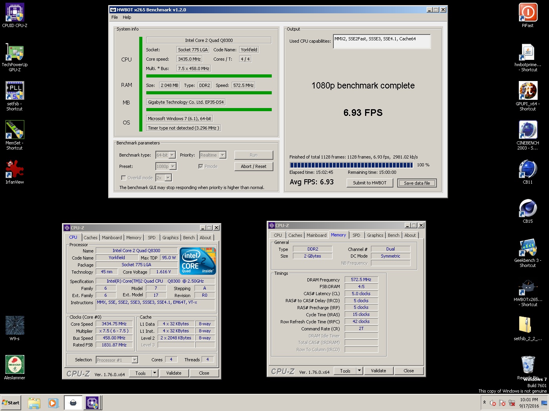This screenshot has height=411, width=549.
Task: Click the taskbar clock showing 10:01 PM
Action: (x=529, y=403)
